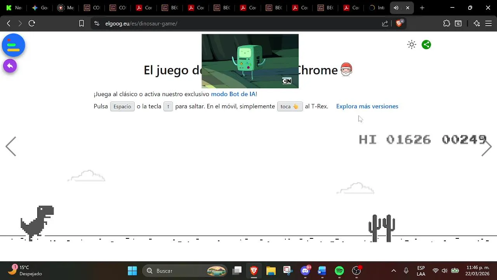This screenshot has width=497, height=280.
Task: Close the active dinosaur game tab
Action: (408, 8)
